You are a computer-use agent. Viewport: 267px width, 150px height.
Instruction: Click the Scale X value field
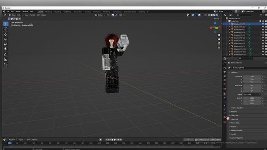(252, 98)
